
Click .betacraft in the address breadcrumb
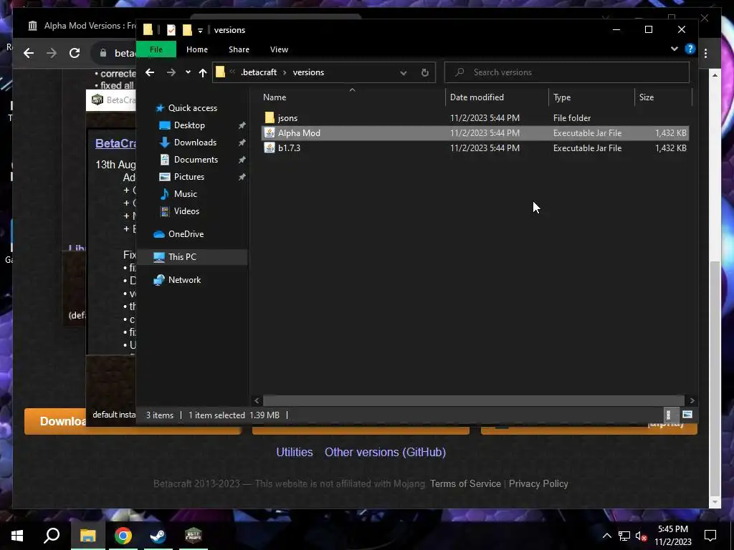(x=259, y=72)
